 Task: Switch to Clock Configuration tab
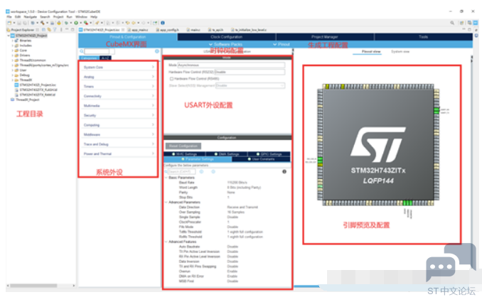click(227, 37)
